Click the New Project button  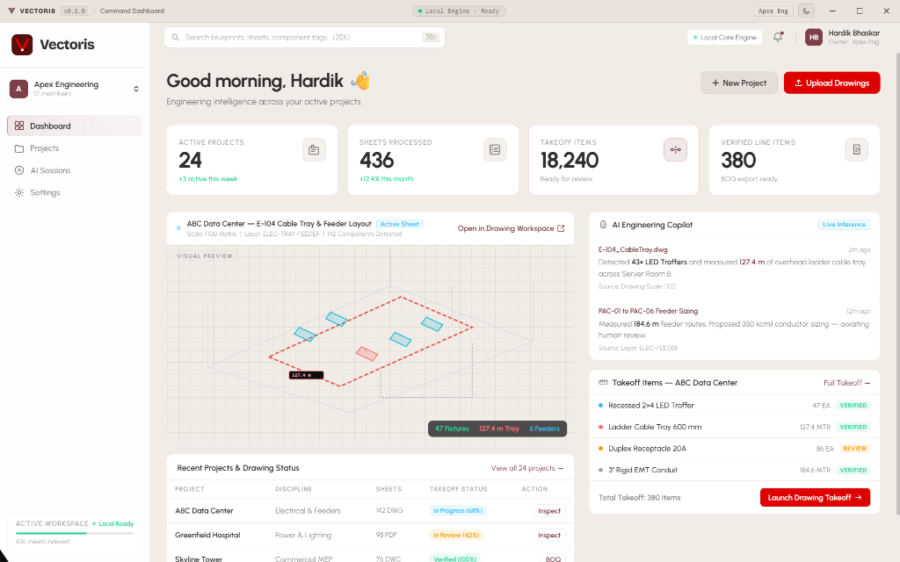[x=738, y=83]
